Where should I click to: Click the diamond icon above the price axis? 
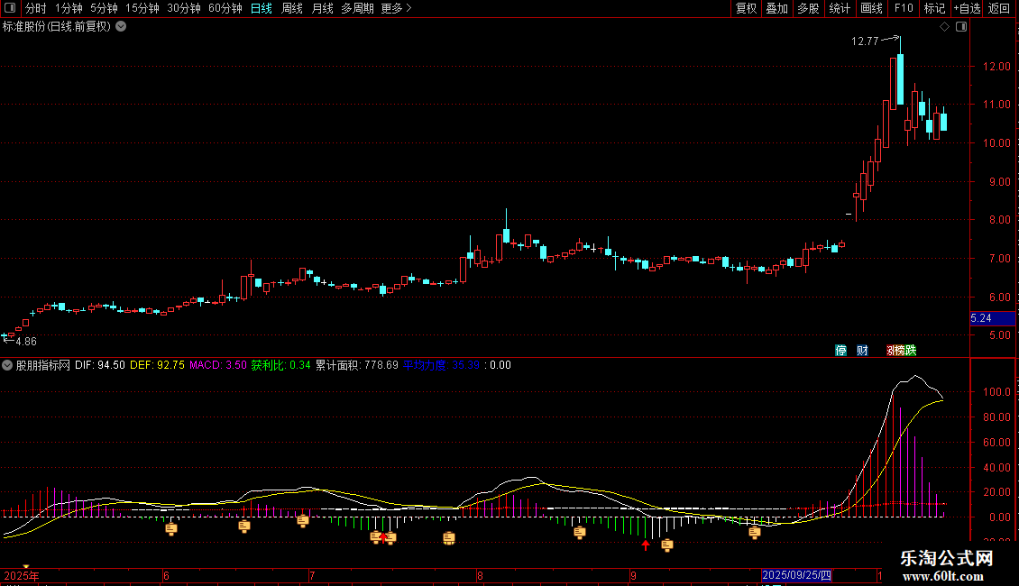pos(944,27)
